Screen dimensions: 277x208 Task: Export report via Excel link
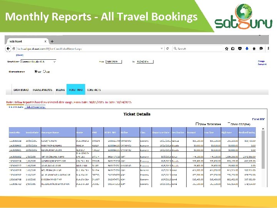[255, 119]
